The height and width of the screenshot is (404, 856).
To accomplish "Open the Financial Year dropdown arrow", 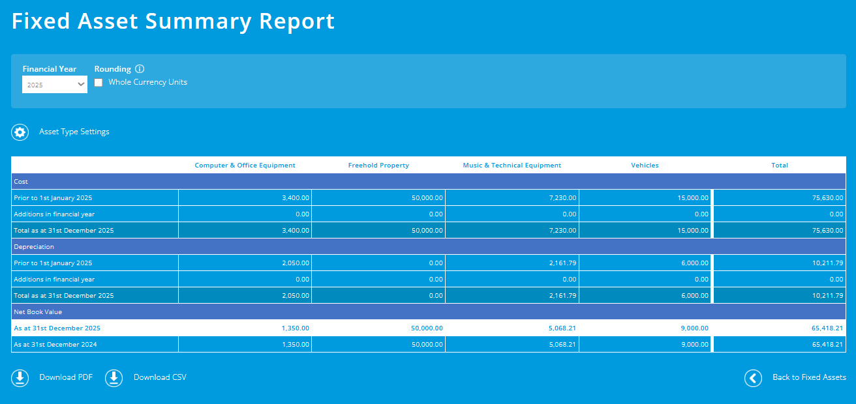I will pyautogui.click(x=81, y=84).
